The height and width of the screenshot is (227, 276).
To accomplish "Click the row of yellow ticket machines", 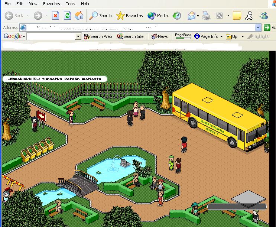I will pos(38,149).
